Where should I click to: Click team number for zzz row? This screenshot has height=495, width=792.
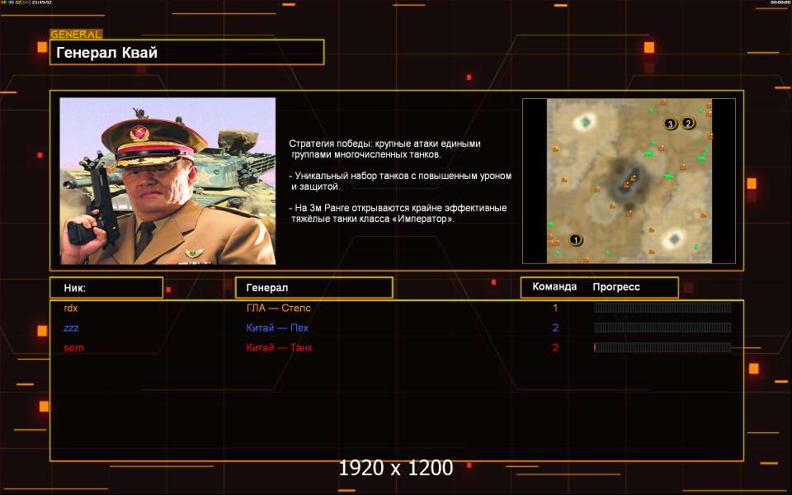tap(555, 328)
